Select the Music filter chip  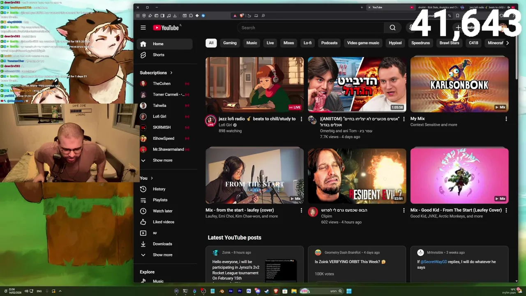pyautogui.click(x=251, y=43)
